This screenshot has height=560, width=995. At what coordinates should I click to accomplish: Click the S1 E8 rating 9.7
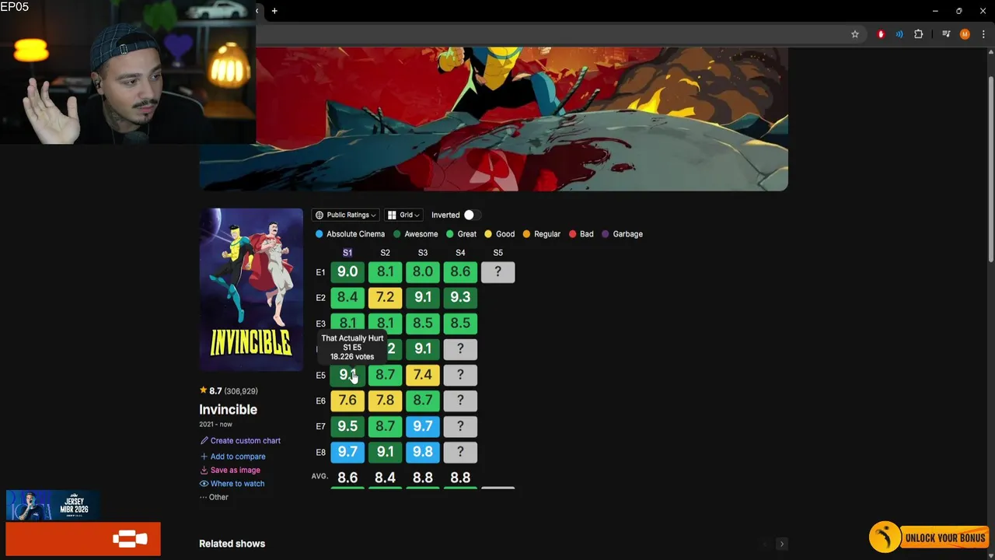347,452
